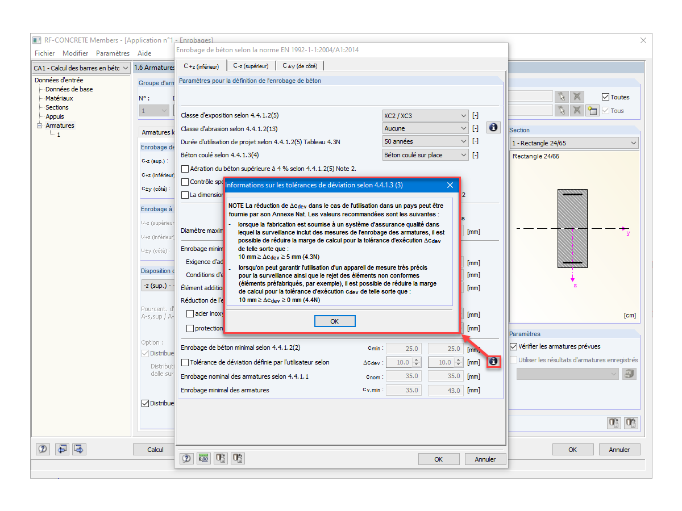The height and width of the screenshot is (511, 682).
Task: Click the last icon in the enrobage dialog's bottom toolbar
Action: pyautogui.click(x=238, y=458)
